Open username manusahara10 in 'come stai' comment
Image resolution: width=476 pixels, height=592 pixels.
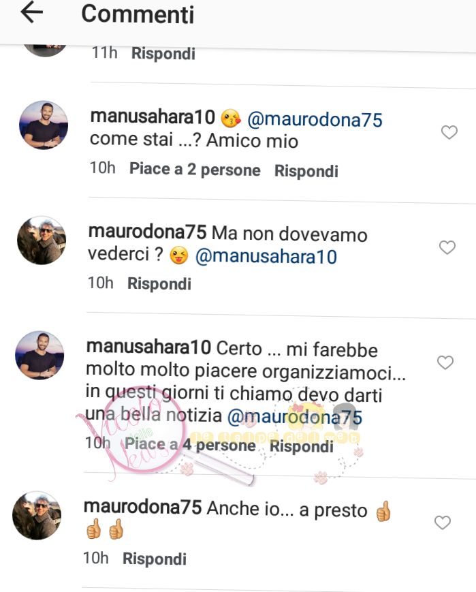(x=153, y=116)
